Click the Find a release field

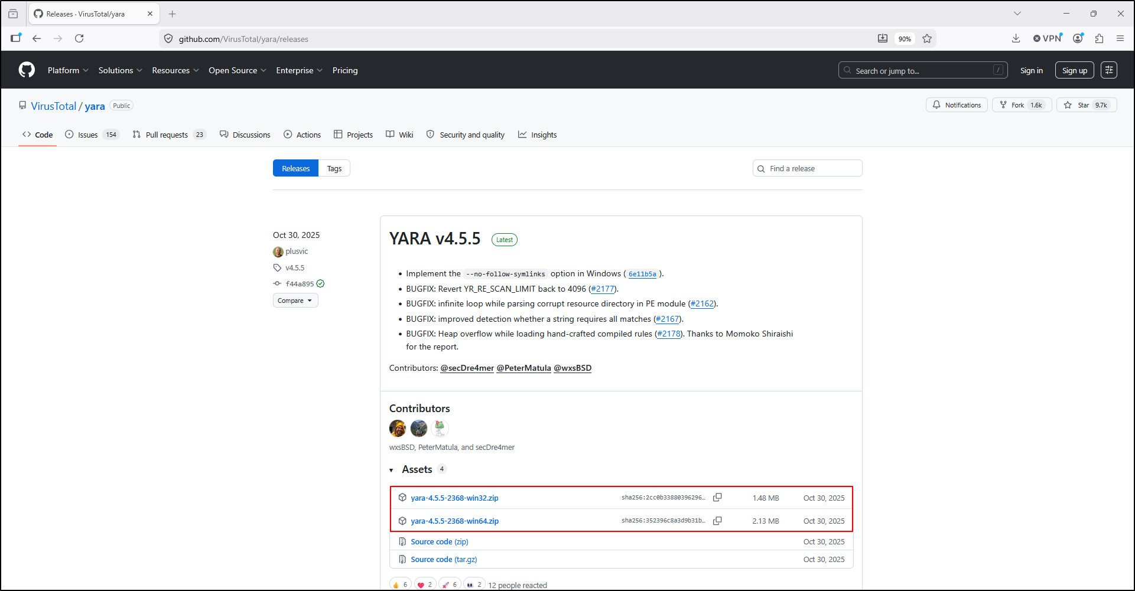tap(808, 168)
